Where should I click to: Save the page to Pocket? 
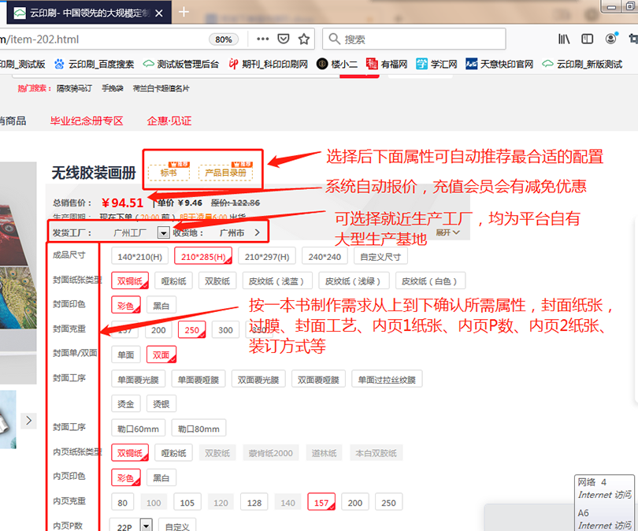tap(284, 39)
